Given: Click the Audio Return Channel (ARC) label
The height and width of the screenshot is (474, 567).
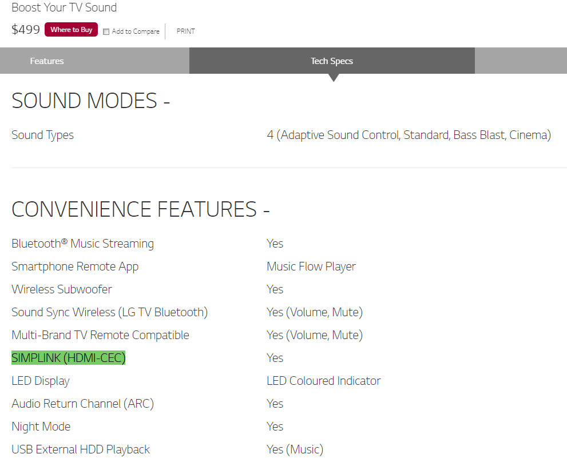Looking at the screenshot, I should pyautogui.click(x=82, y=404).
